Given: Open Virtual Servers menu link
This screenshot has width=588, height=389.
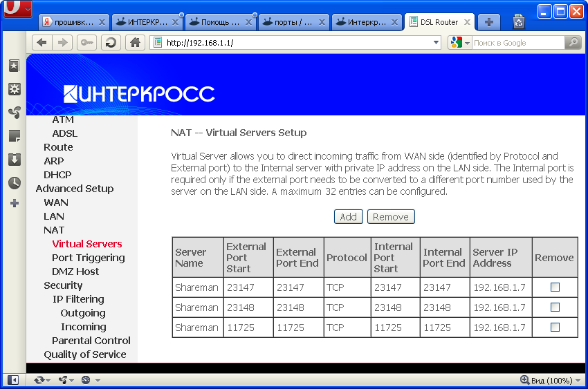Looking at the screenshot, I should pyautogui.click(x=87, y=244).
